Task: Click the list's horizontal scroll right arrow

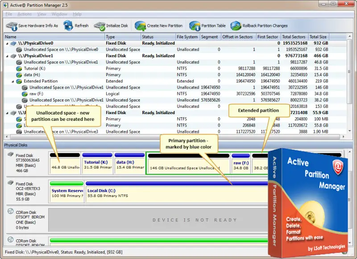Action: [x=344, y=137]
